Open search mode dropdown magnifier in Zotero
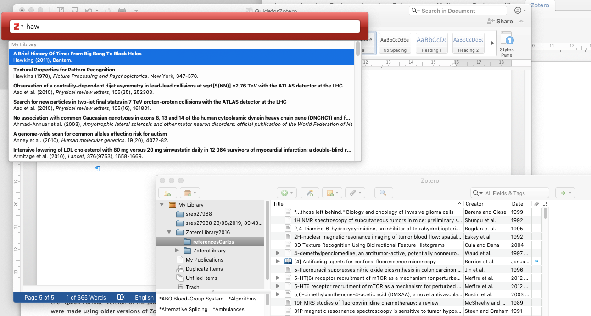This screenshot has width=591, height=316. click(478, 193)
